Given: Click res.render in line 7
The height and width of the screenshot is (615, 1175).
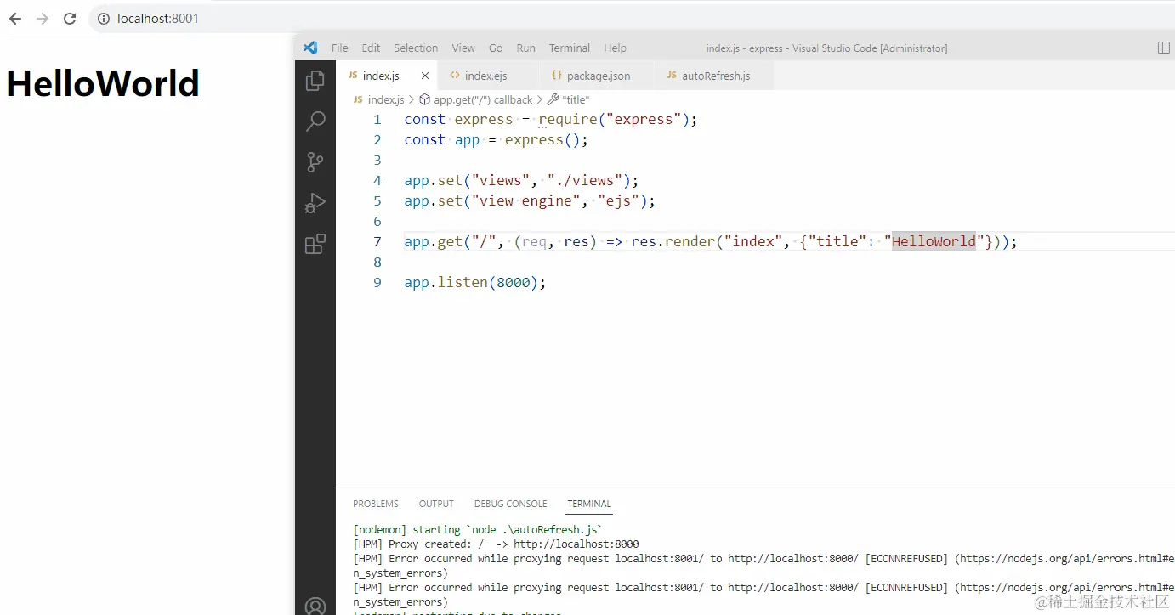Looking at the screenshot, I should [673, 242].
